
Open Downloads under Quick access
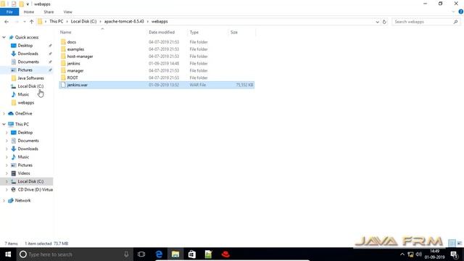coord(28,54)
